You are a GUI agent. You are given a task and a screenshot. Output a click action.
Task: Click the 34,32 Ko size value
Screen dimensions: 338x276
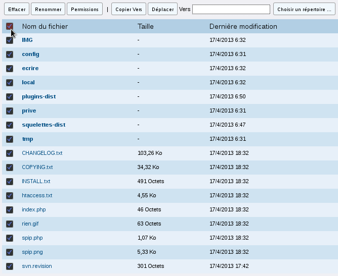point(148,167)
